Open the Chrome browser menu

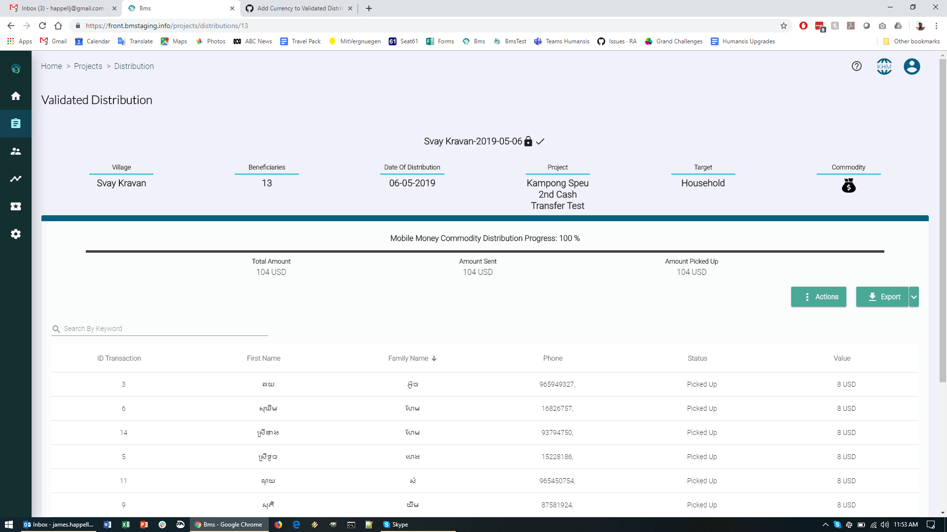pos(937,26)
